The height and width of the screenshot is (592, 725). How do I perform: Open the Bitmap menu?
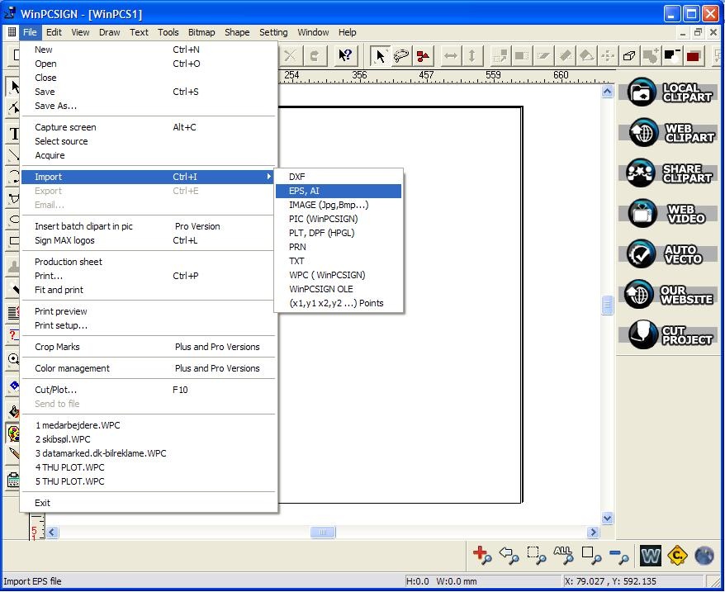coord(201,32)
